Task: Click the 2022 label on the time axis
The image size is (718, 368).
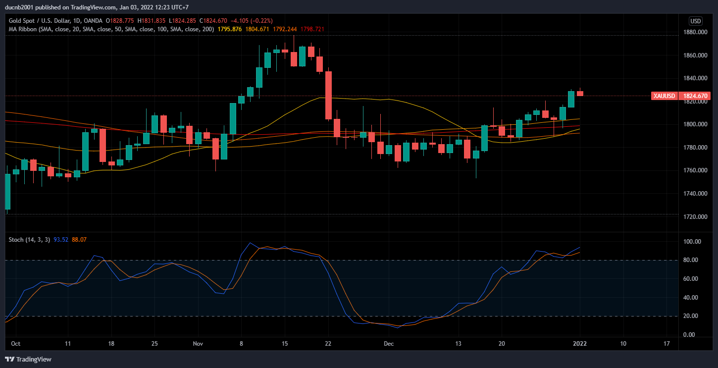Action: (x=579, y=344)
